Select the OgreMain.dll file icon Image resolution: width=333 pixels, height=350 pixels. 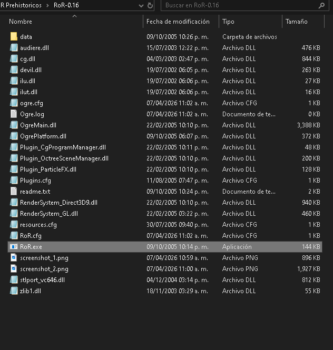pos(14,125)
